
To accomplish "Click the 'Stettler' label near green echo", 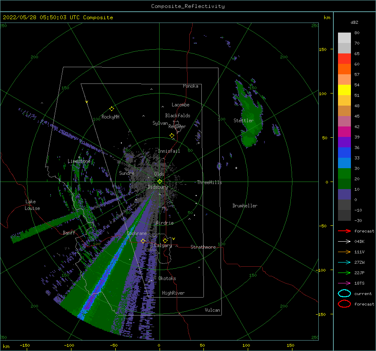I will [x=244, y=121].
